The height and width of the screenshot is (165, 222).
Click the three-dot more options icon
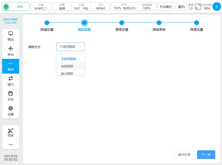(10, 145)
